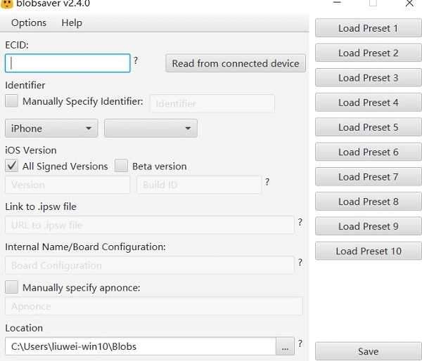Viewport: 422px width, 361px height.
Task: Open the Help menu
Action: pos(72,22)
